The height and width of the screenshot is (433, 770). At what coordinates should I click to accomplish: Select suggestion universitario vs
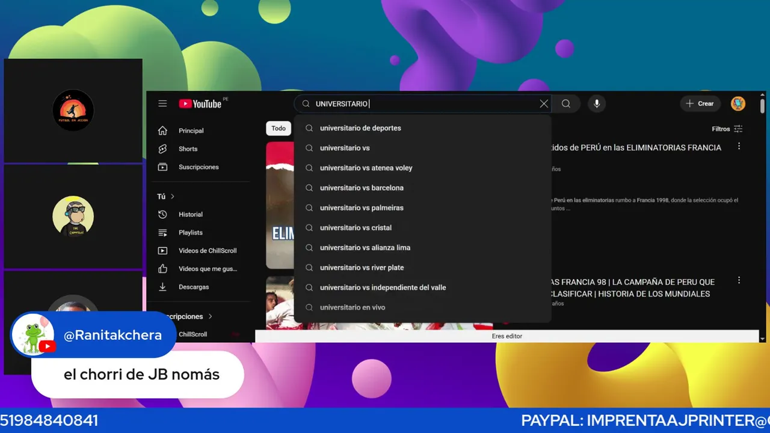tap(422, 148)
